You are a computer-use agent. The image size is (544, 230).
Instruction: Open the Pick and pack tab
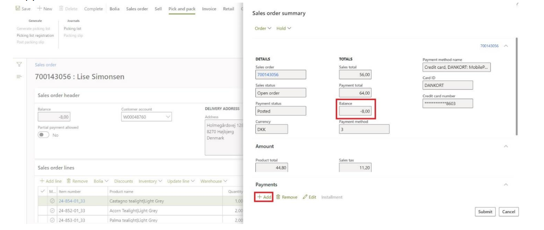pyautogui.click(x=182, y=9)
